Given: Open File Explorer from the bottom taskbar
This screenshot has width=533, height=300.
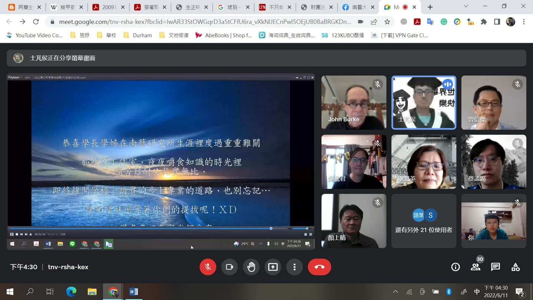Looking at the screenshot, I should point(92,292).
